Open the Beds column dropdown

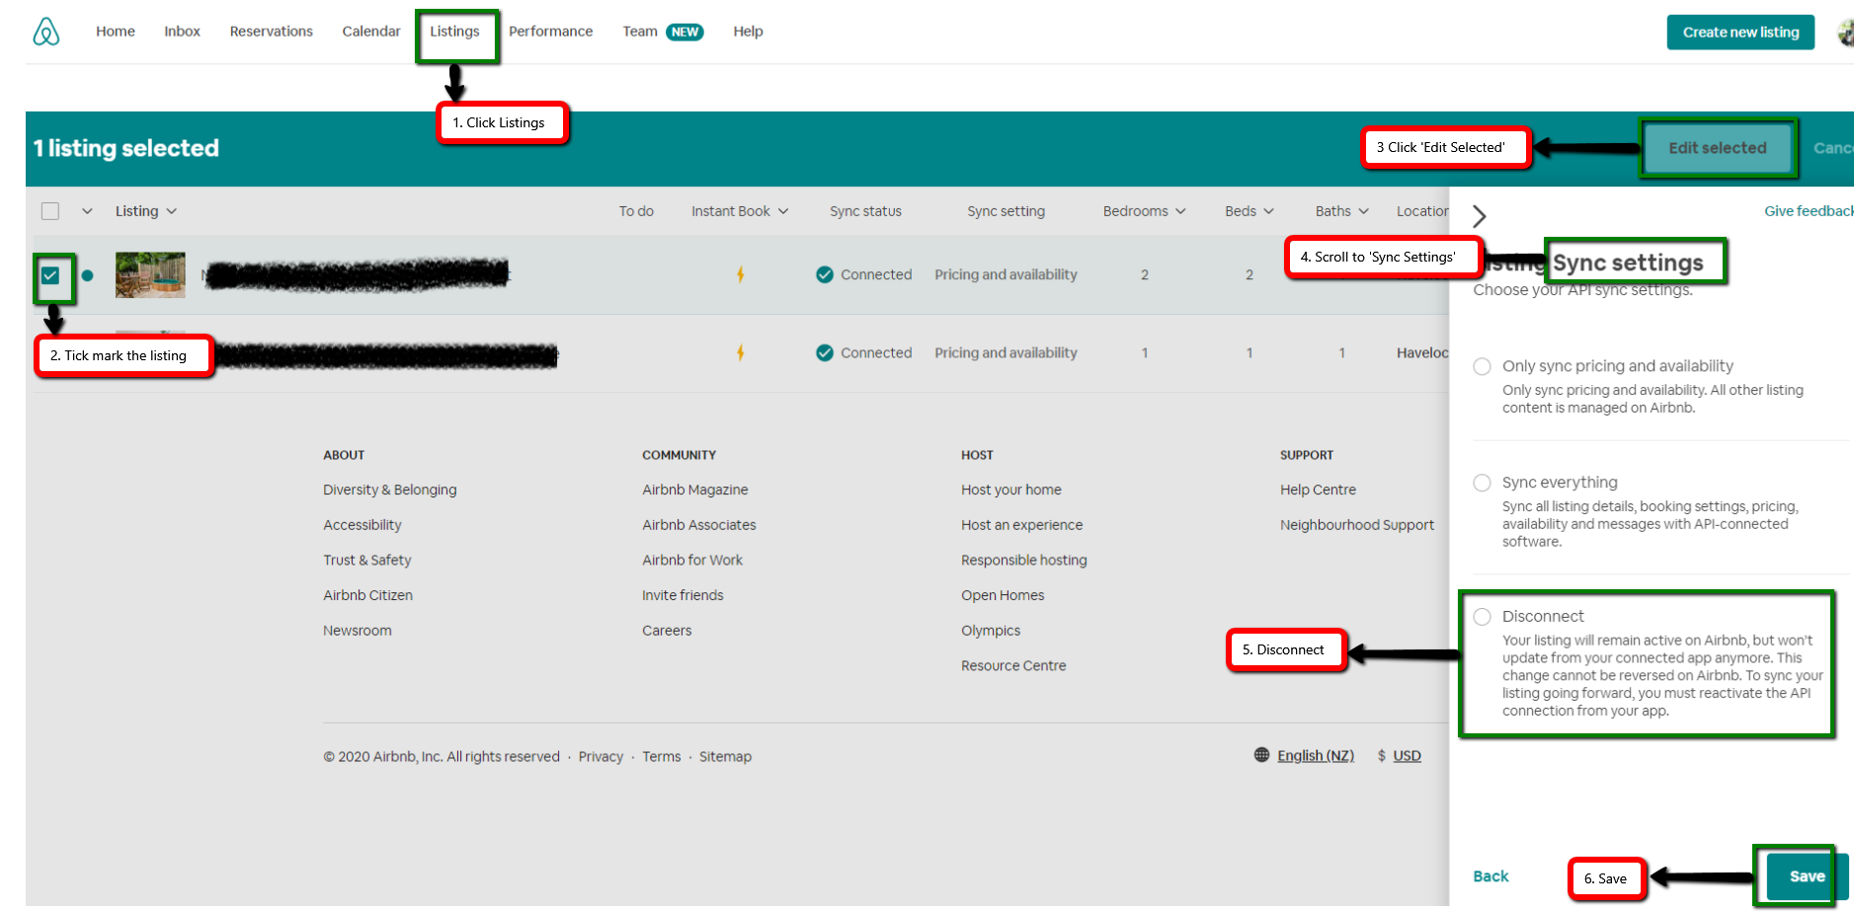tap(1249, 211)
